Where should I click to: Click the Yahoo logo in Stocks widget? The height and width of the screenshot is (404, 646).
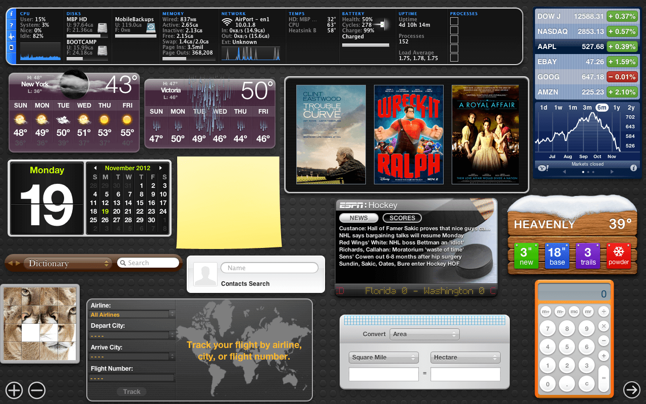tap(543, 168)
